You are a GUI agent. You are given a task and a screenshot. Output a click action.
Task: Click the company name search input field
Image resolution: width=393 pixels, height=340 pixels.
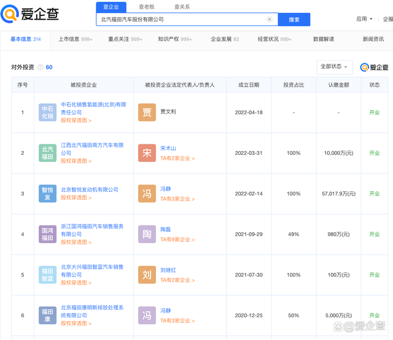coord(181,20)
